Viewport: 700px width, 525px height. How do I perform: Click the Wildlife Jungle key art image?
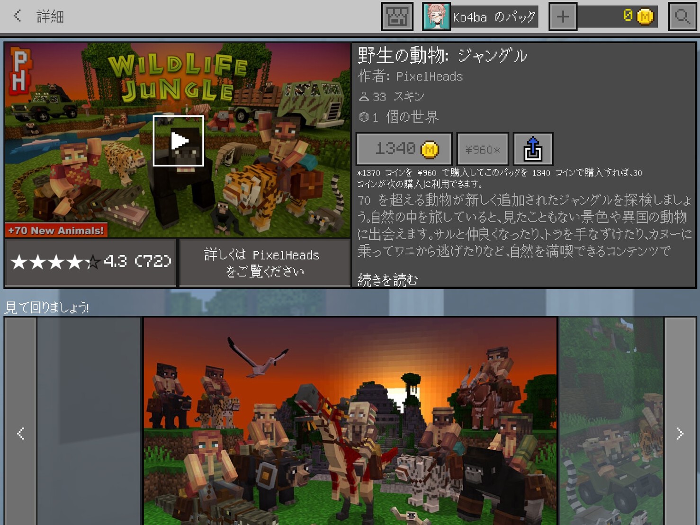(178, 140)
